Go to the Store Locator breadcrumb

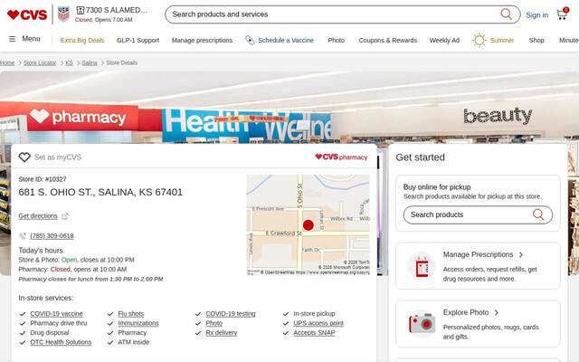[40, 62]
